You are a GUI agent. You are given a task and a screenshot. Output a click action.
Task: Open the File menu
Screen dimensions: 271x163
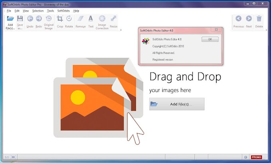(x=9, y=11)
